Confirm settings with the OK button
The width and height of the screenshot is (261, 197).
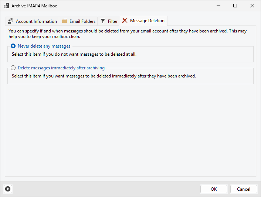tap(214, 189)
